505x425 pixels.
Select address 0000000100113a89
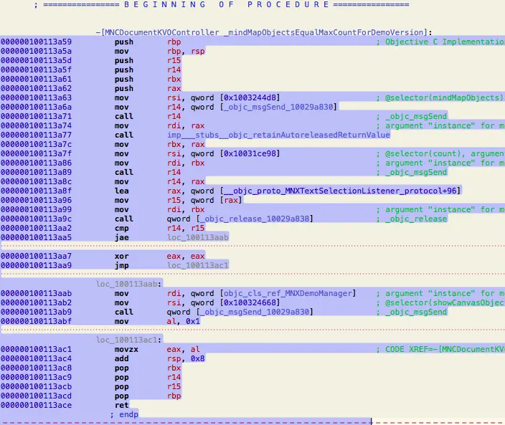coord(36,173)
